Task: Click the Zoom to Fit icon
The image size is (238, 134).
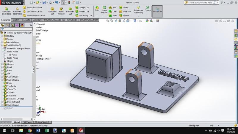Action: click(108, 21)
